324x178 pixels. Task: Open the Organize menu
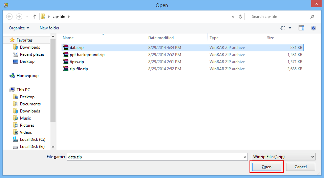(19, 28)
